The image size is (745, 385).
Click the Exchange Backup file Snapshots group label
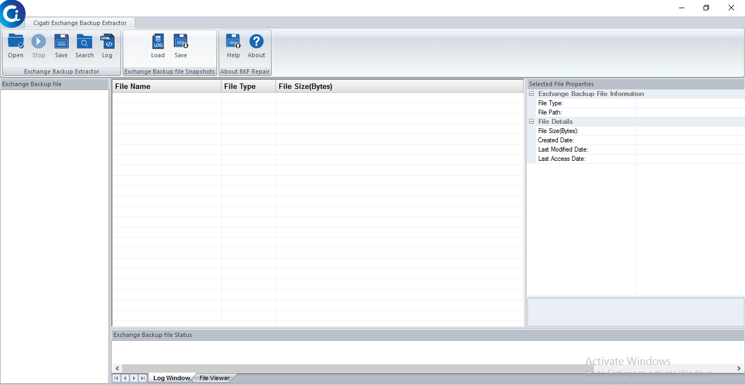(170, 71)
